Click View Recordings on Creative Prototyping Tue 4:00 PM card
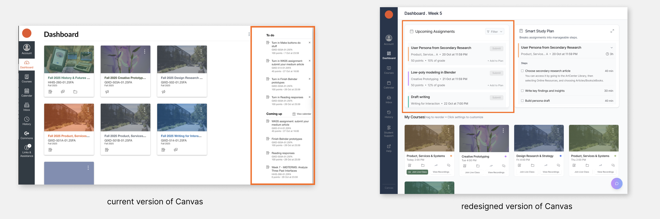The height and width of the screenshot is (219, 660). pyautogui.click(x=496, y=173)
